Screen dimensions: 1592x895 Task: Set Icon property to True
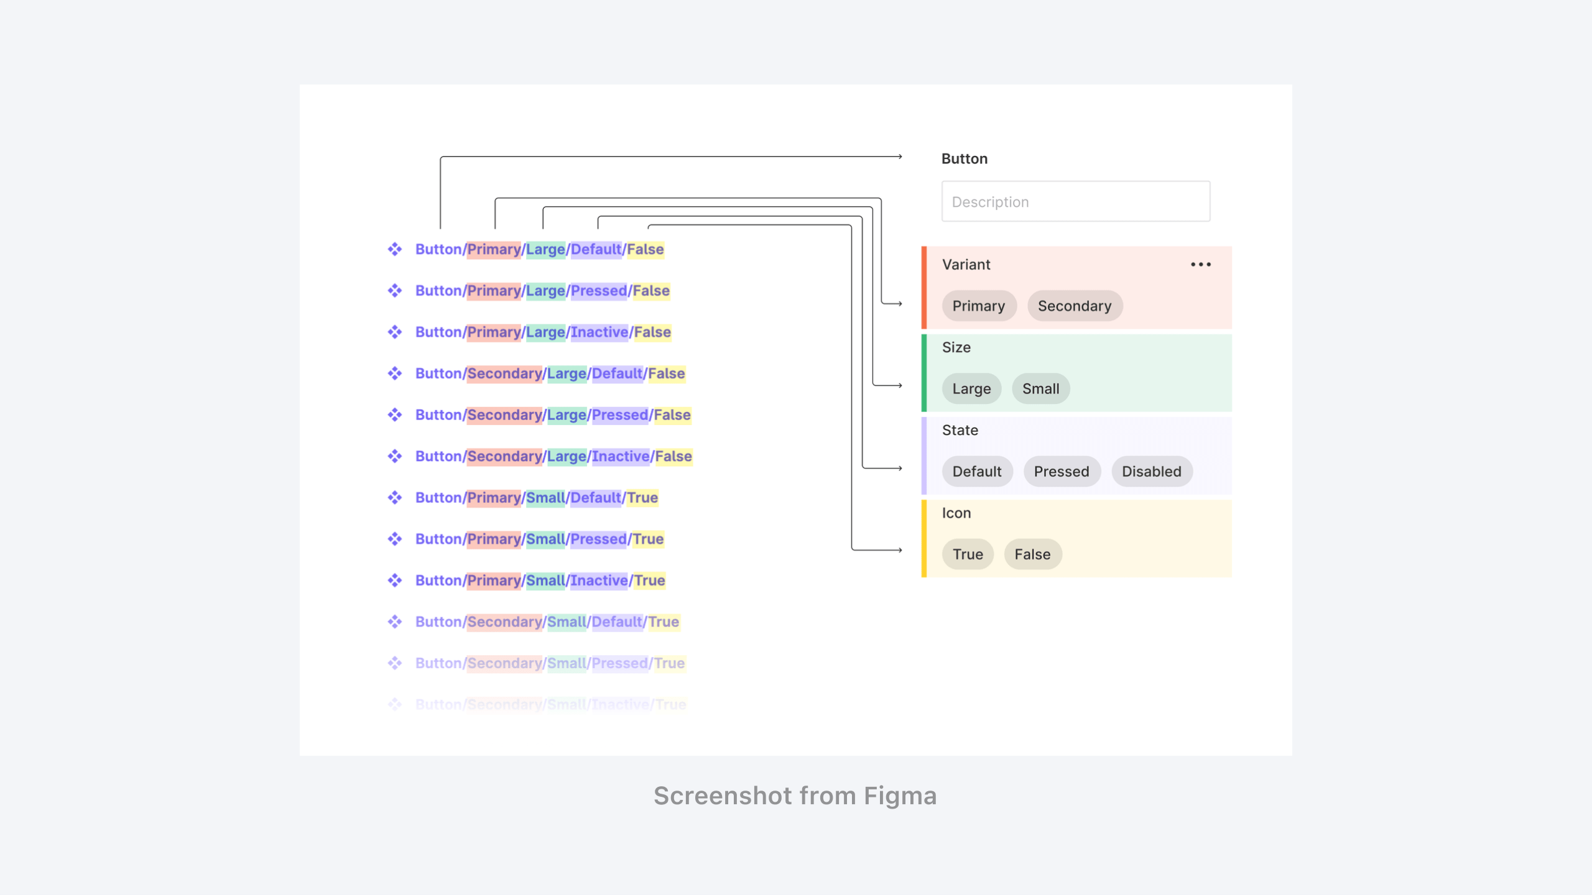pyautogui.click(x=967, y=554)
